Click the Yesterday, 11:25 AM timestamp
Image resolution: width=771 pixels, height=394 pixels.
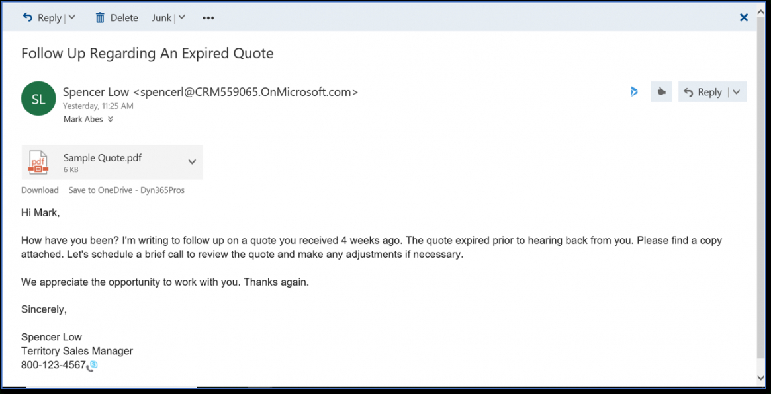coord(98,106)
